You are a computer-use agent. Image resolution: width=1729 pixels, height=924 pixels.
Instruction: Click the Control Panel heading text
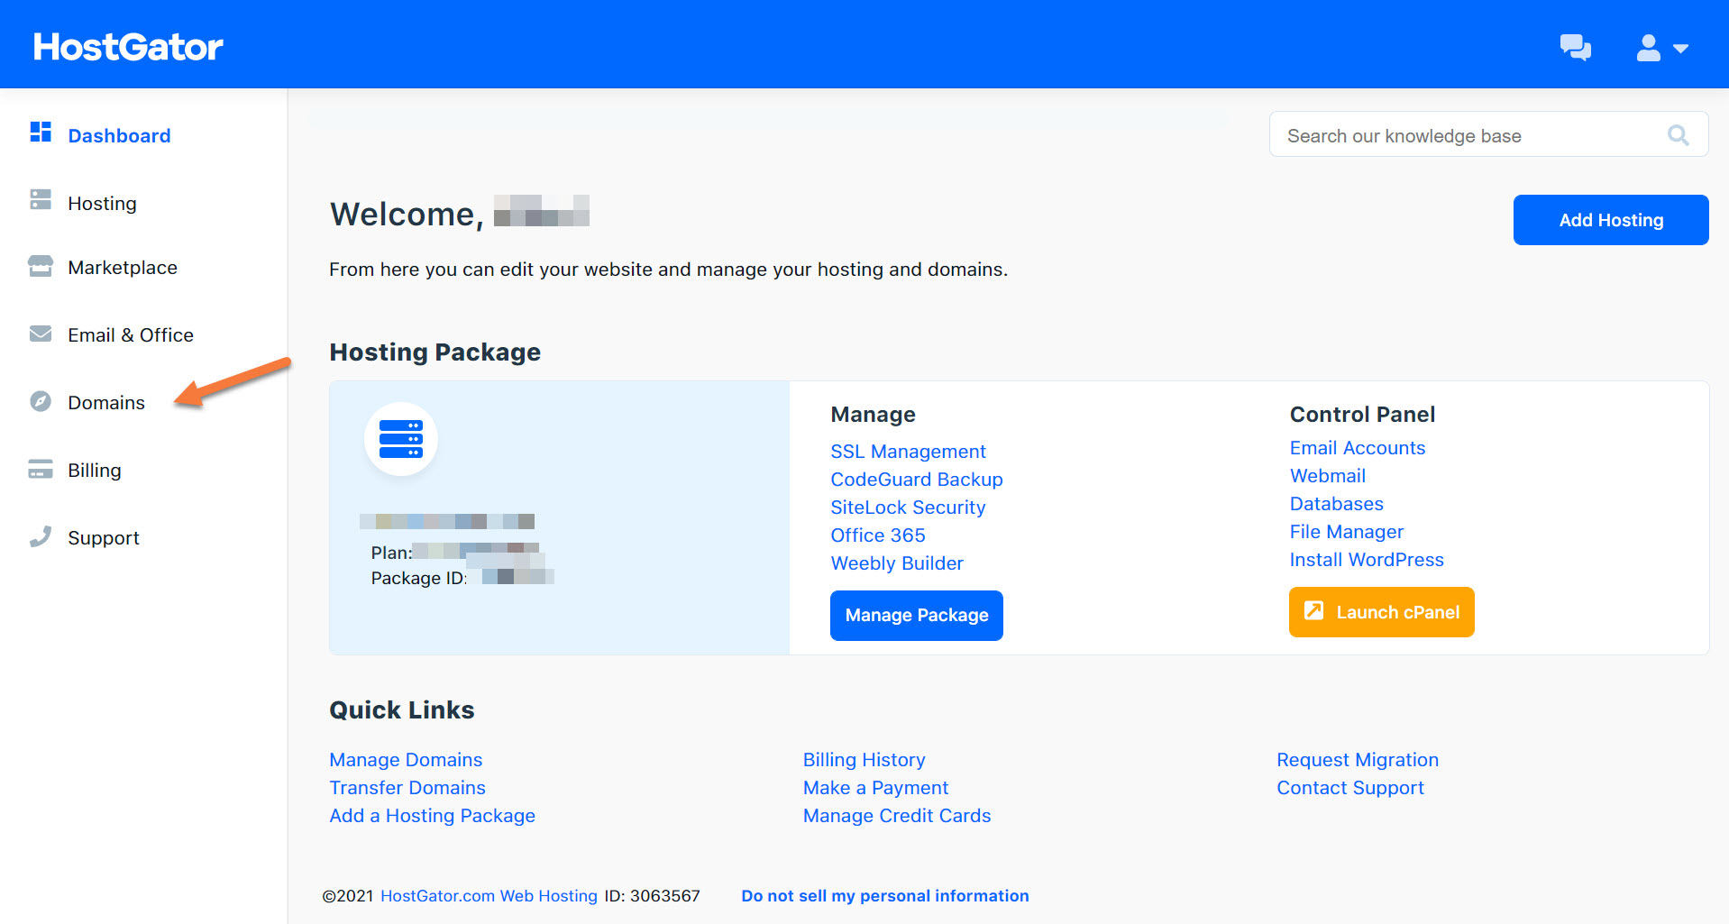tap(1362, 415)
